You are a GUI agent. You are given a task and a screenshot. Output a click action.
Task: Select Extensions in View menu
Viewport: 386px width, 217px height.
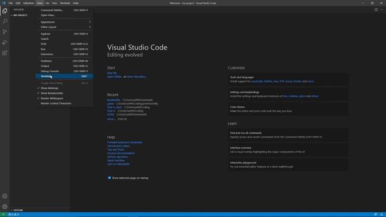65,54
